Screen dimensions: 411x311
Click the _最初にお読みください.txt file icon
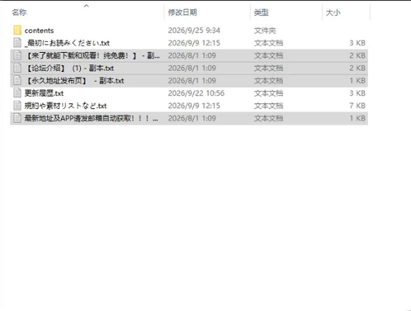(x=17, y=43)
